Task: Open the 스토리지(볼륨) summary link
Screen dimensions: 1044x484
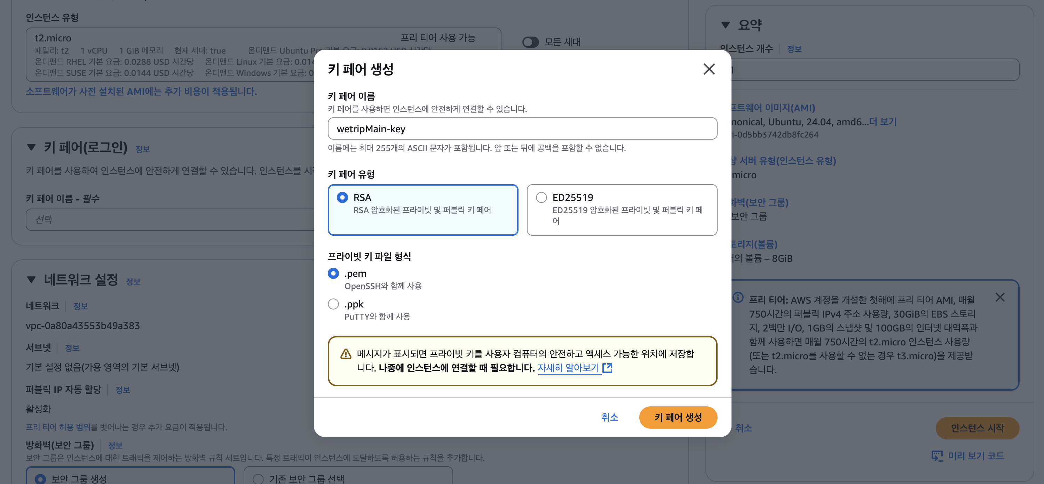Action: [754, 244]
